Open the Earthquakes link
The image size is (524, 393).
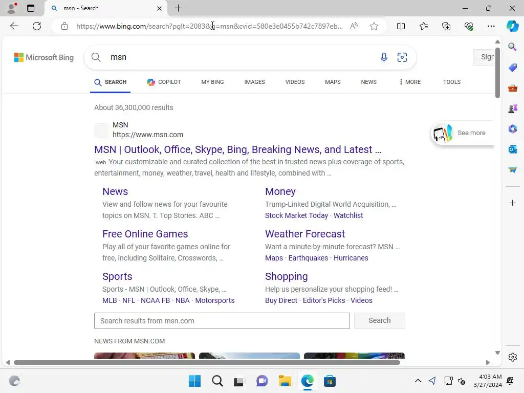click(308, 258)
